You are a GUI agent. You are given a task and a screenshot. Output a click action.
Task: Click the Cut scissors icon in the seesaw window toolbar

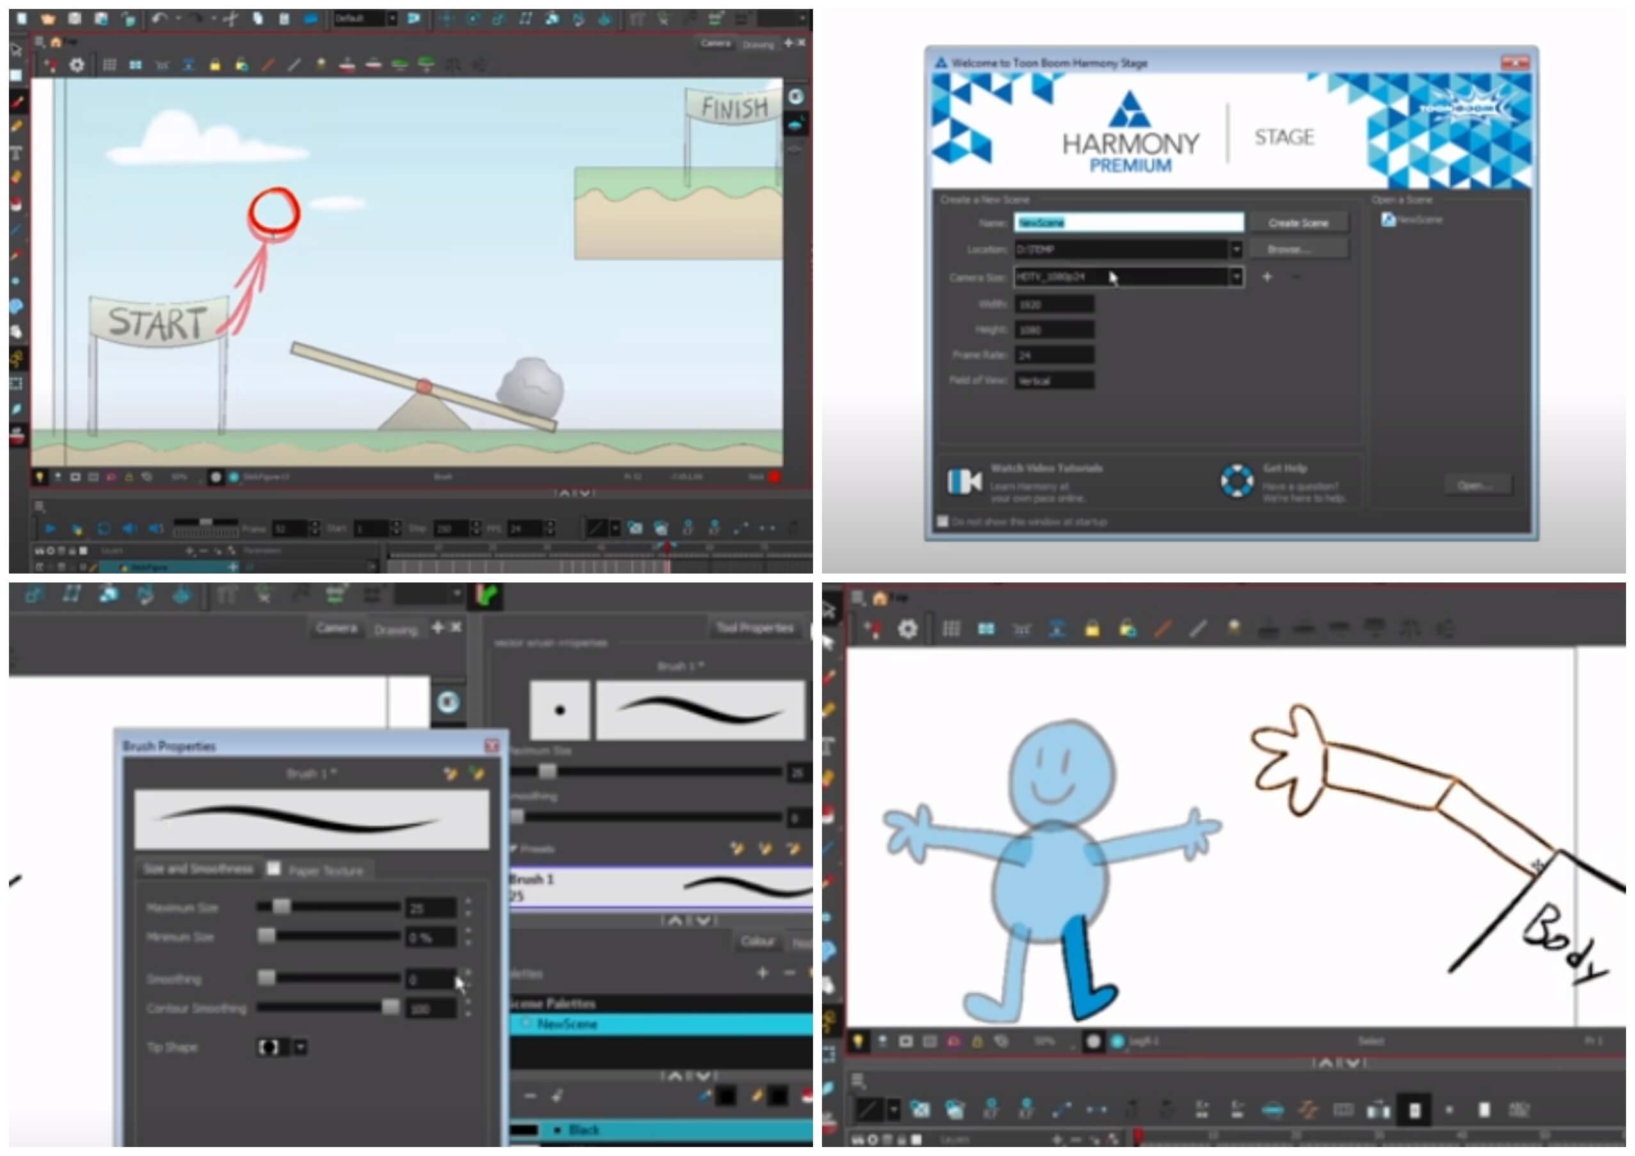(230, 19)
